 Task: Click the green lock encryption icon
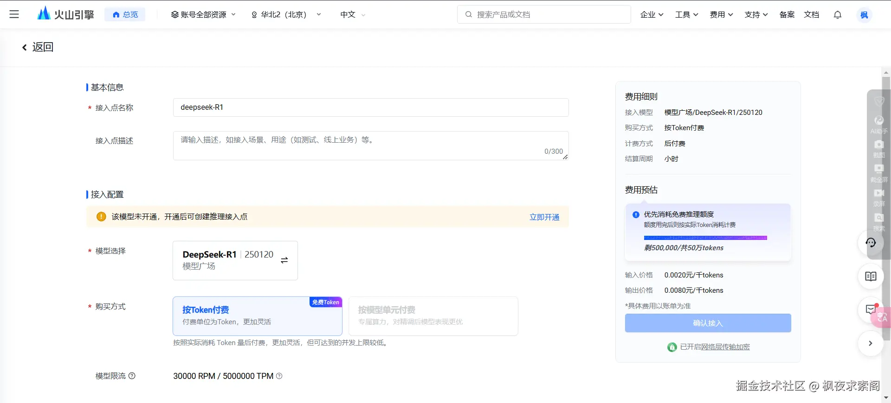(x=672, y=347)
